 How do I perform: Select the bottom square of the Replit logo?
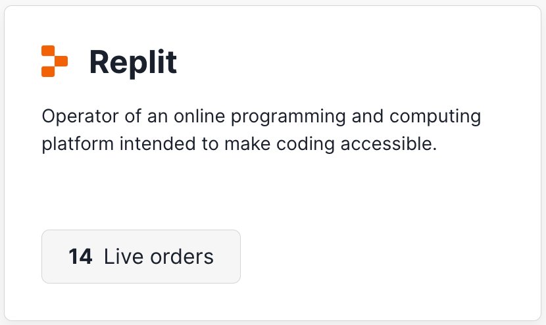48,72
